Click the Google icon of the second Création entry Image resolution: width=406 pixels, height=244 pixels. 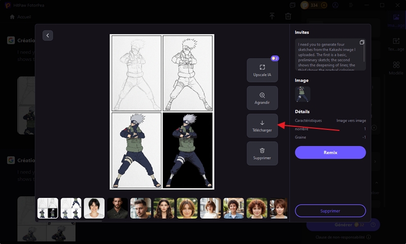(11, 160)
